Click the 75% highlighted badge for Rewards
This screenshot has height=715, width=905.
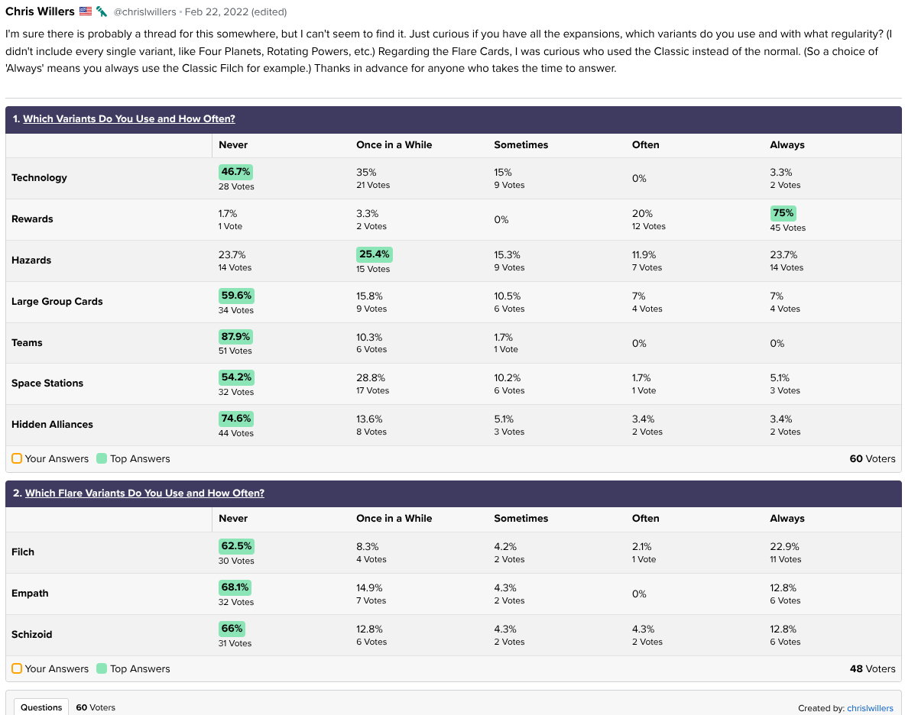click(783, 213)
